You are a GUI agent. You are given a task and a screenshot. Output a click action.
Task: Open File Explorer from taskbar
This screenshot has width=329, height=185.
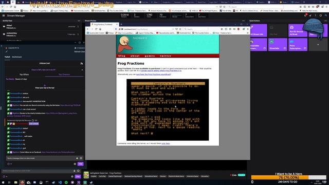[16, 182]
